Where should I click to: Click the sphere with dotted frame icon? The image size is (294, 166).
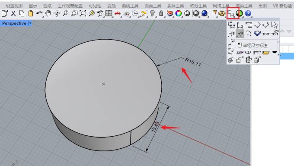(x=196, y=13)
